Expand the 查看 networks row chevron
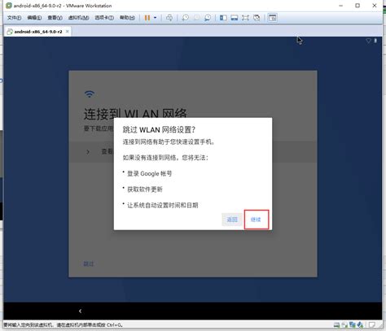Screen dimensions: 386x331 [88, 152]
